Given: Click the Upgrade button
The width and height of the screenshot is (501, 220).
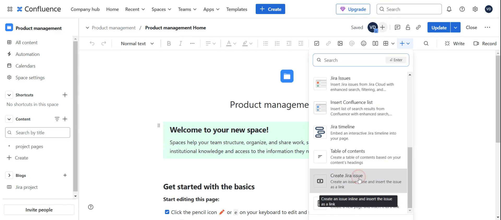Looking at the screenshot, I should (353, 9).
